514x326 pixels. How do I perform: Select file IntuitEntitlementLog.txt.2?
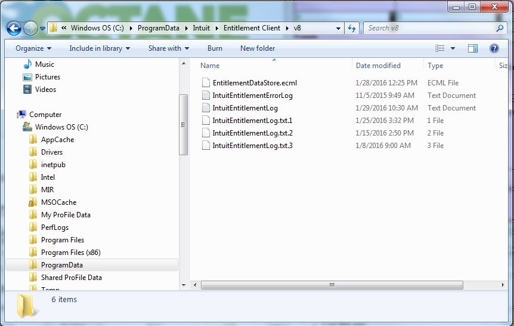(x=252, y=133)
